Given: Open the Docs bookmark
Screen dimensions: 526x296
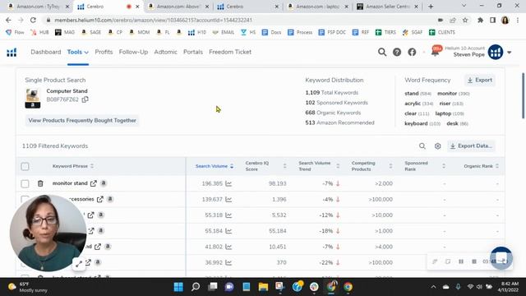Looking at the screenshot, I should tap(271, 32).
